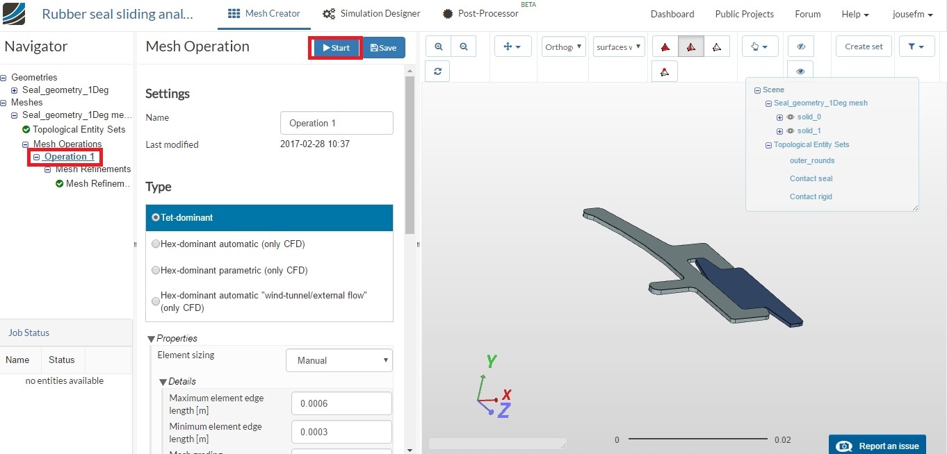Image resolution: width=947 pixels, height=454 pixels.
Task: Select Topological Entity Sets in navigator
Action: click(x=79, y=130)
